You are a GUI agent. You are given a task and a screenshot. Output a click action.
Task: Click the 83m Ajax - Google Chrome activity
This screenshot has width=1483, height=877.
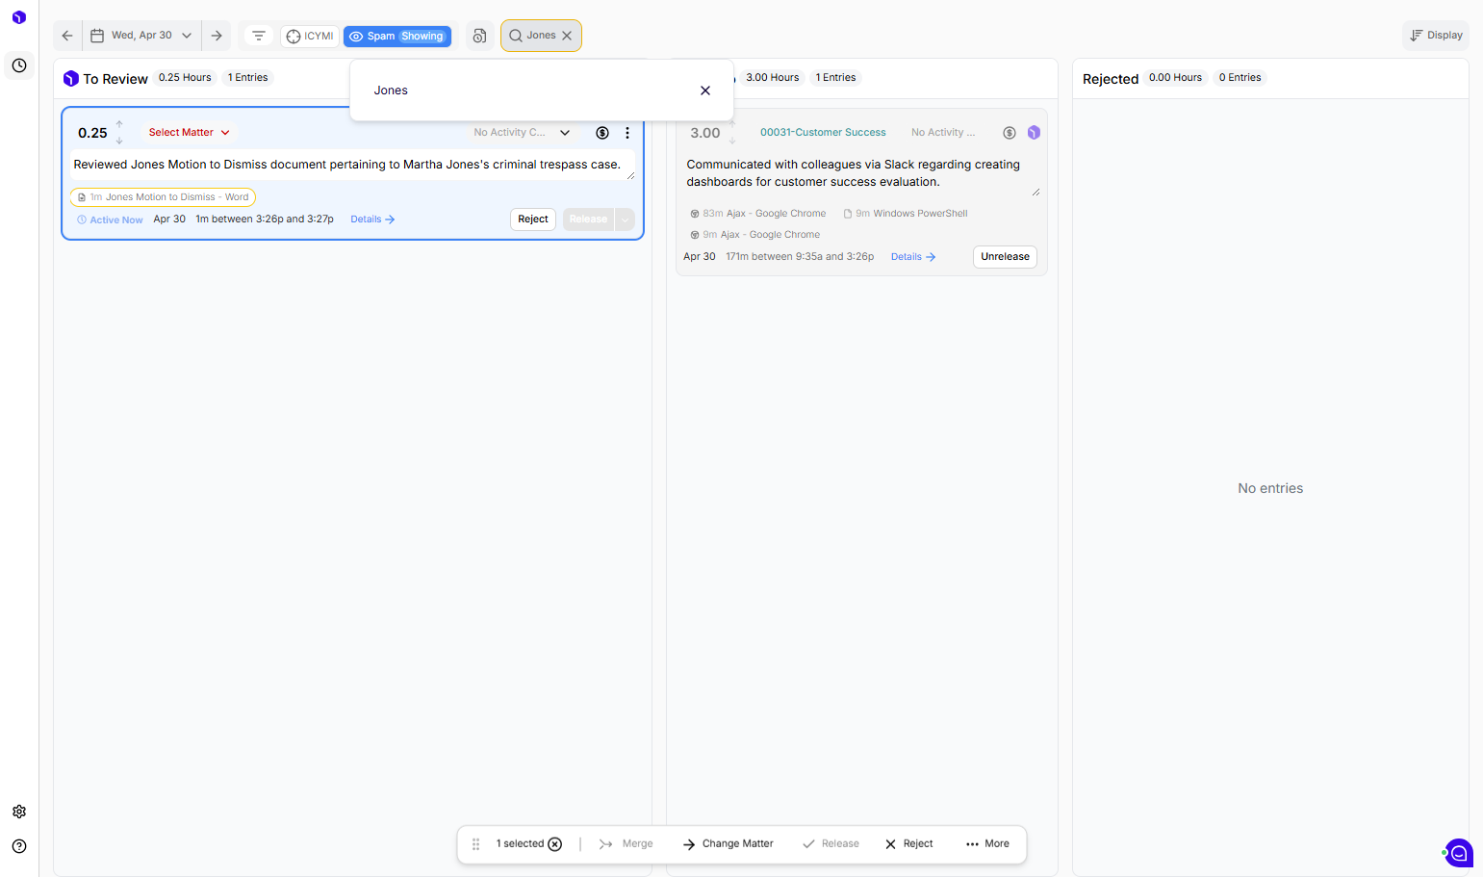tap(758, 214)
